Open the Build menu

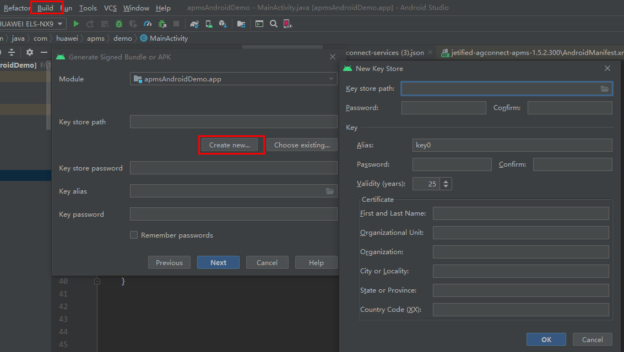tap(46, 8)
